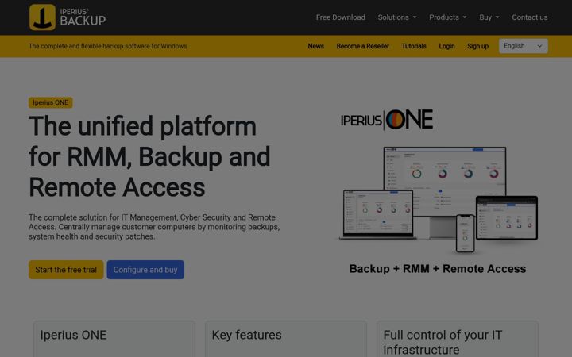Go to the News section

[315, 46]
